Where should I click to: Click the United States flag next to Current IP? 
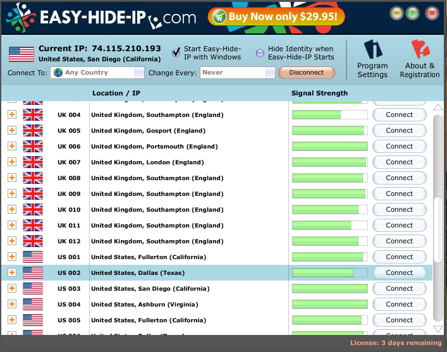[21, 54]
